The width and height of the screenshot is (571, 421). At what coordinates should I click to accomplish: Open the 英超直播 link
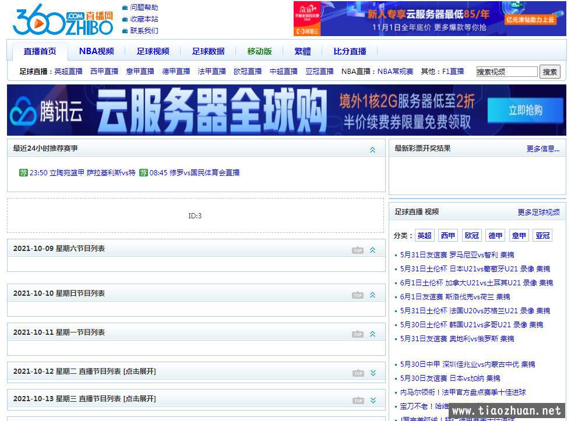click(69, 71)
